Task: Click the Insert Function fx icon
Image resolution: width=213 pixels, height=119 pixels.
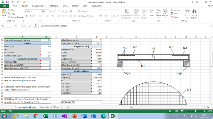Action: [35, 26]
